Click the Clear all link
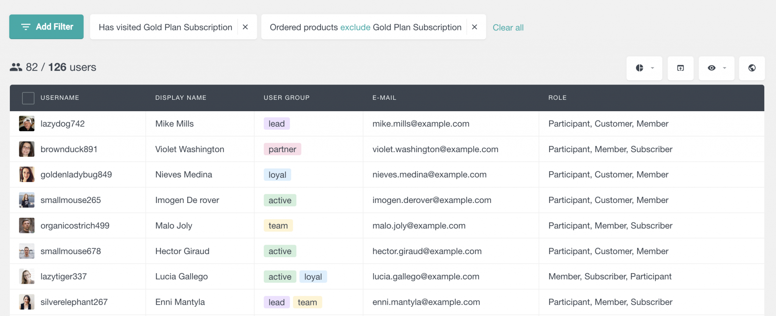 click(508, 27)
